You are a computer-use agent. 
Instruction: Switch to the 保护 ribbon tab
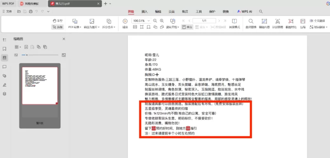(x=212, y=12)
